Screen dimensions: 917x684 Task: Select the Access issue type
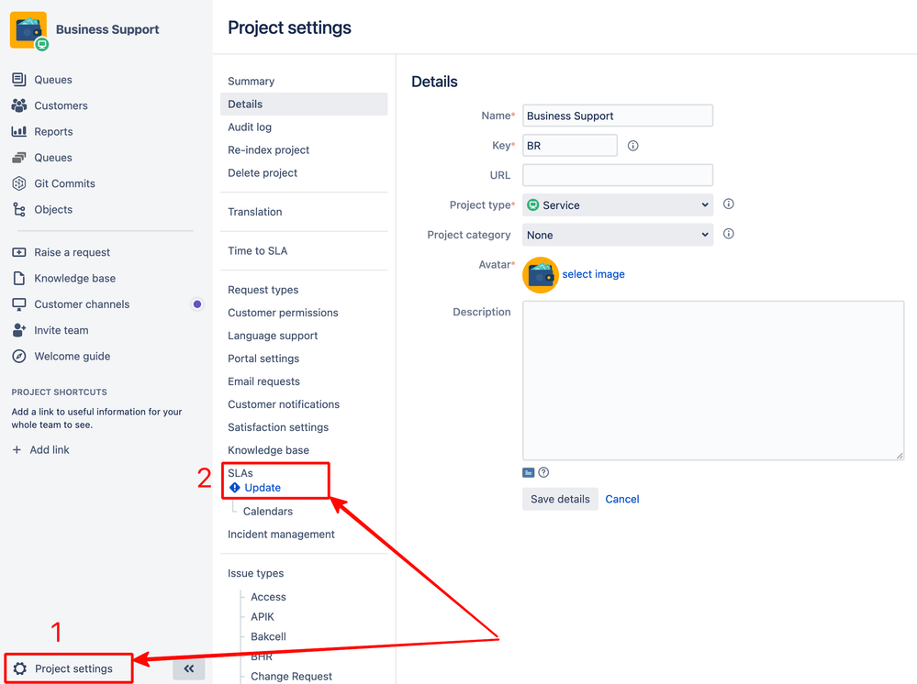pyautogui.click(x=268, y=597)
